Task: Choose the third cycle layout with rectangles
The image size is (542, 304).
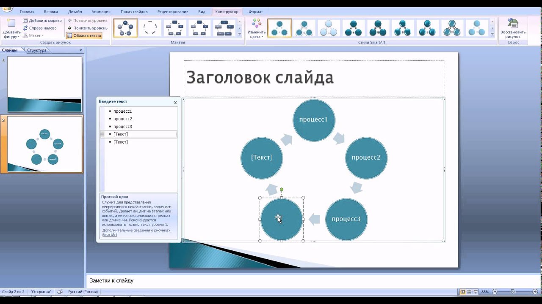Action: 174,28
